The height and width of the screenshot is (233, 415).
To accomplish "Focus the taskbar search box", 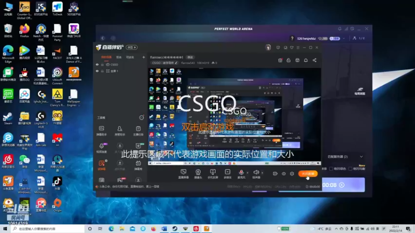I will coord(48,228).
